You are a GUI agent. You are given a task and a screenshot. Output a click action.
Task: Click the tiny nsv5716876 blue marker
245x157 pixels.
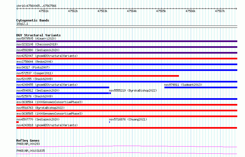click(x=110, y=122)
